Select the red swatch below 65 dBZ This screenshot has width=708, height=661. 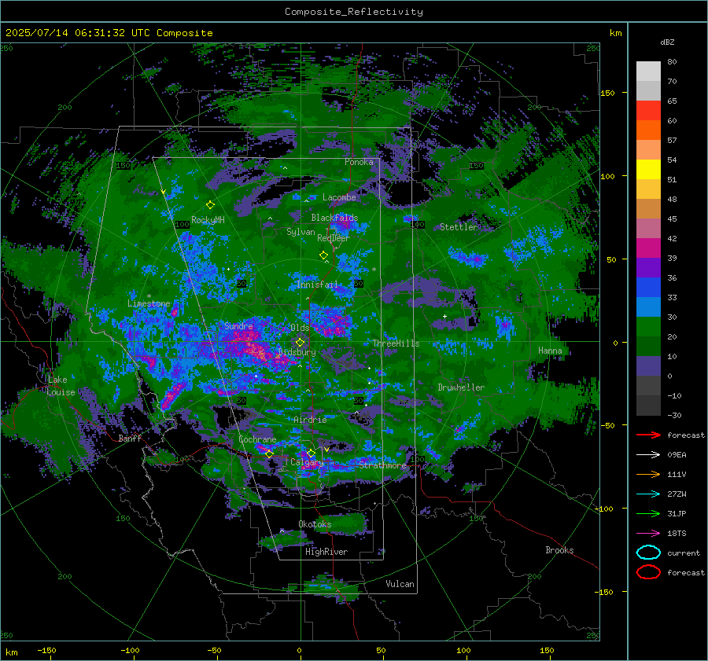click(648, 110)
